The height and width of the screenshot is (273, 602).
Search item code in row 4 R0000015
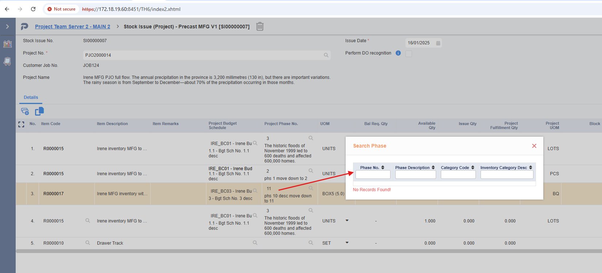click(88, 220)
